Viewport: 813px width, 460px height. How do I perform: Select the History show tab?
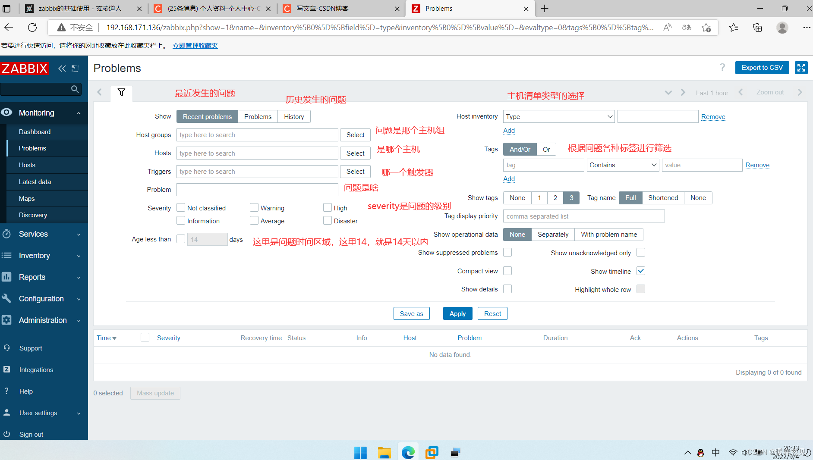(294, 116)
